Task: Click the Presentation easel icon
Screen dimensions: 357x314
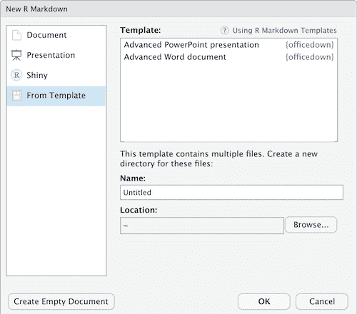Action: (x=16, y=55)
